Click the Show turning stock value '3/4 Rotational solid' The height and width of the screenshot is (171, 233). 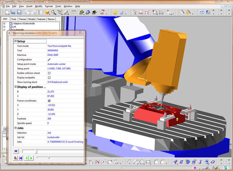[x=57, y=82]
